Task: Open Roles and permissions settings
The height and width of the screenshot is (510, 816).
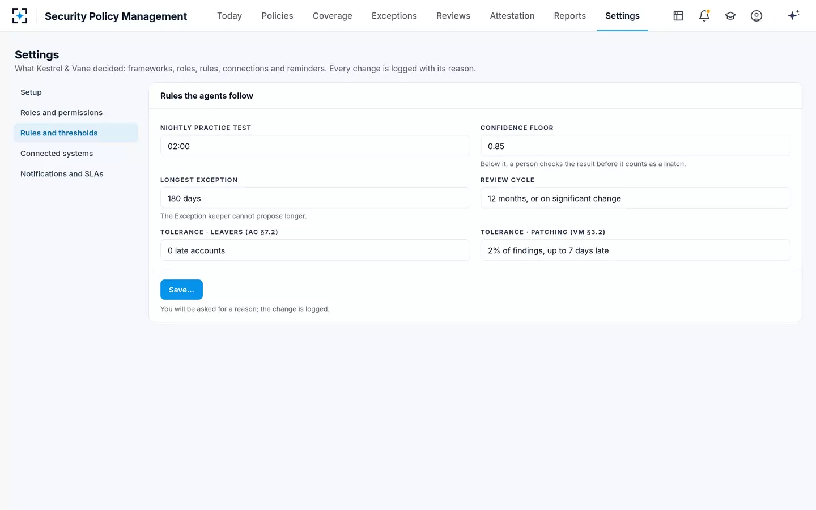Action: [x=76, y=113]
